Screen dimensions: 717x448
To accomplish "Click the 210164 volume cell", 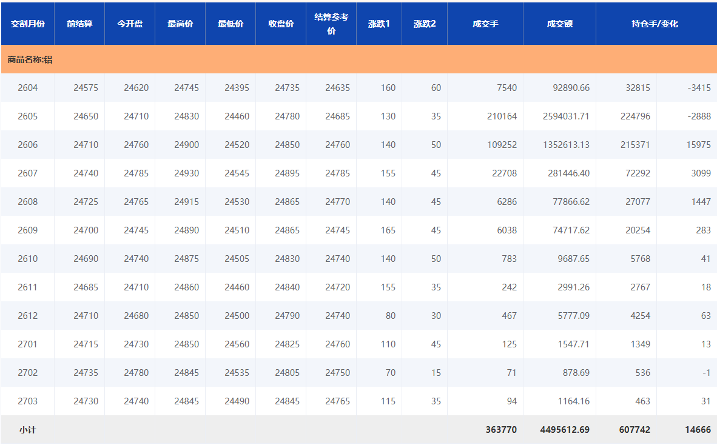I will 502,116.
